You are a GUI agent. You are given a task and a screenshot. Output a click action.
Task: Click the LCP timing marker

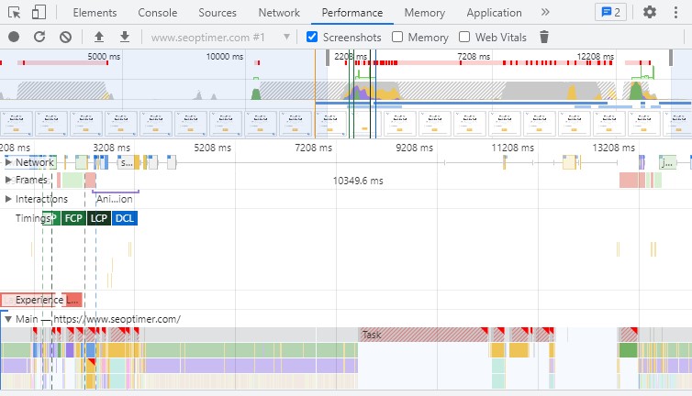point(99,218)
